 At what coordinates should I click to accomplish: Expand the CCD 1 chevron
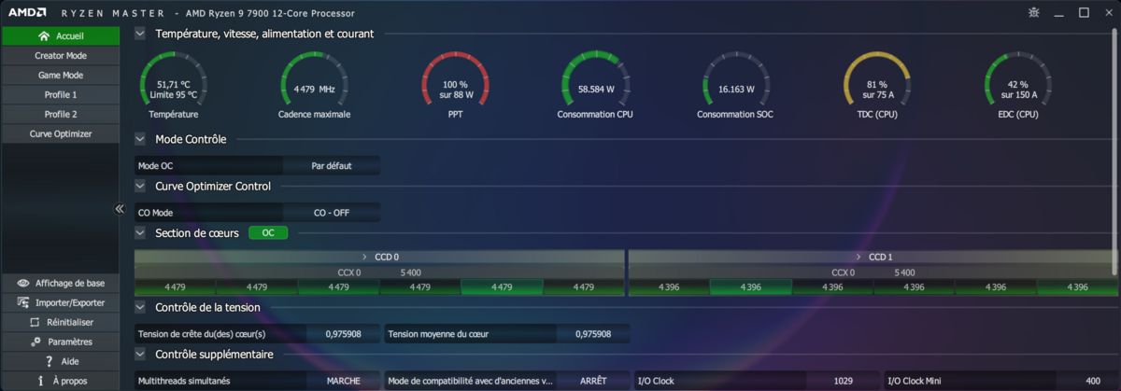click(x=858, y=257)
